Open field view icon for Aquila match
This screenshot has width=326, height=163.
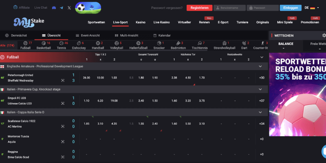coord(63,142)
